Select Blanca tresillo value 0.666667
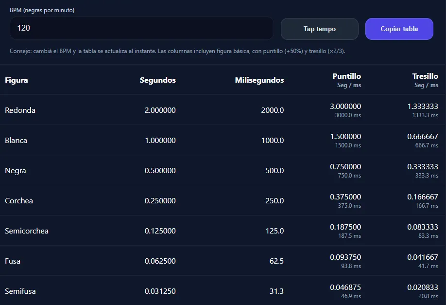This screenshot has width=446, height=305. 423,136
